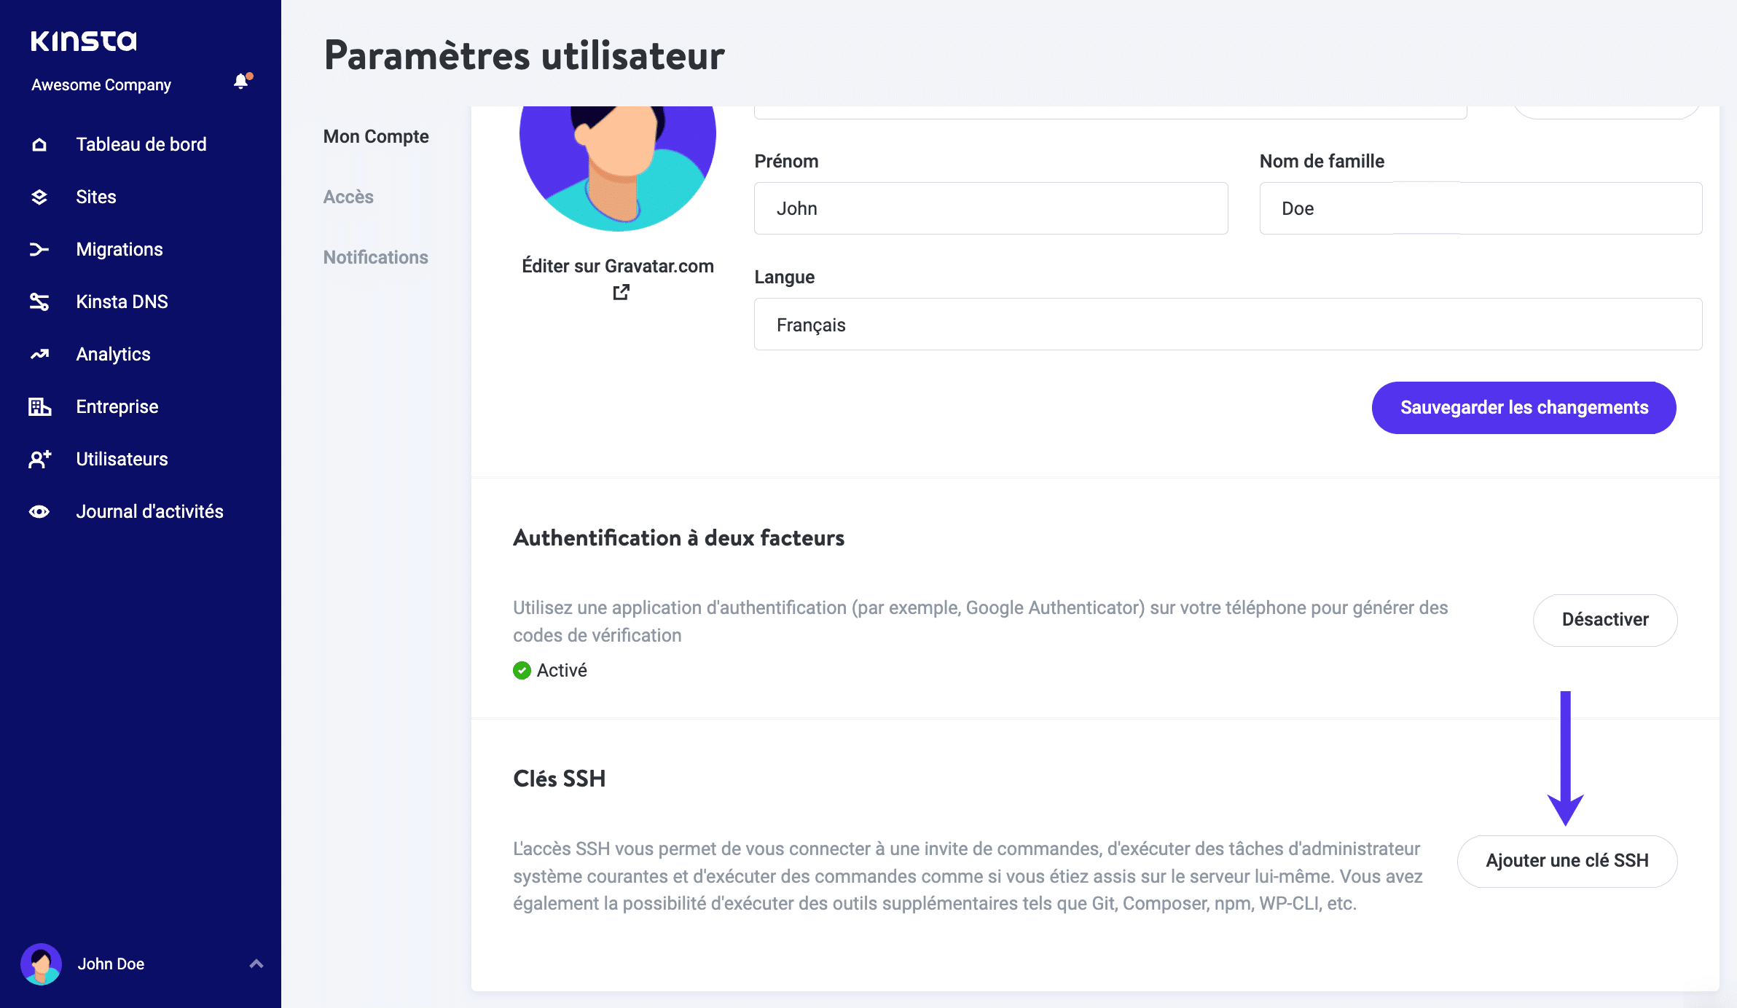The height and width of the screenshot is (1008, 1737).
Task: Click the green Activé status indicator
Action: click(x=522, y=670)
